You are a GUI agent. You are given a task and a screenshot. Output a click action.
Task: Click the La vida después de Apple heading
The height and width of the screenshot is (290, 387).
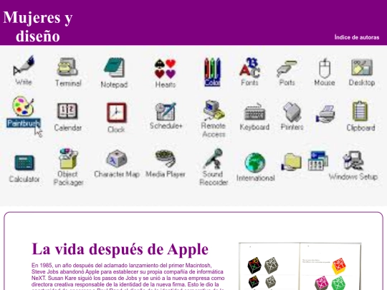[x=120, y=249]
